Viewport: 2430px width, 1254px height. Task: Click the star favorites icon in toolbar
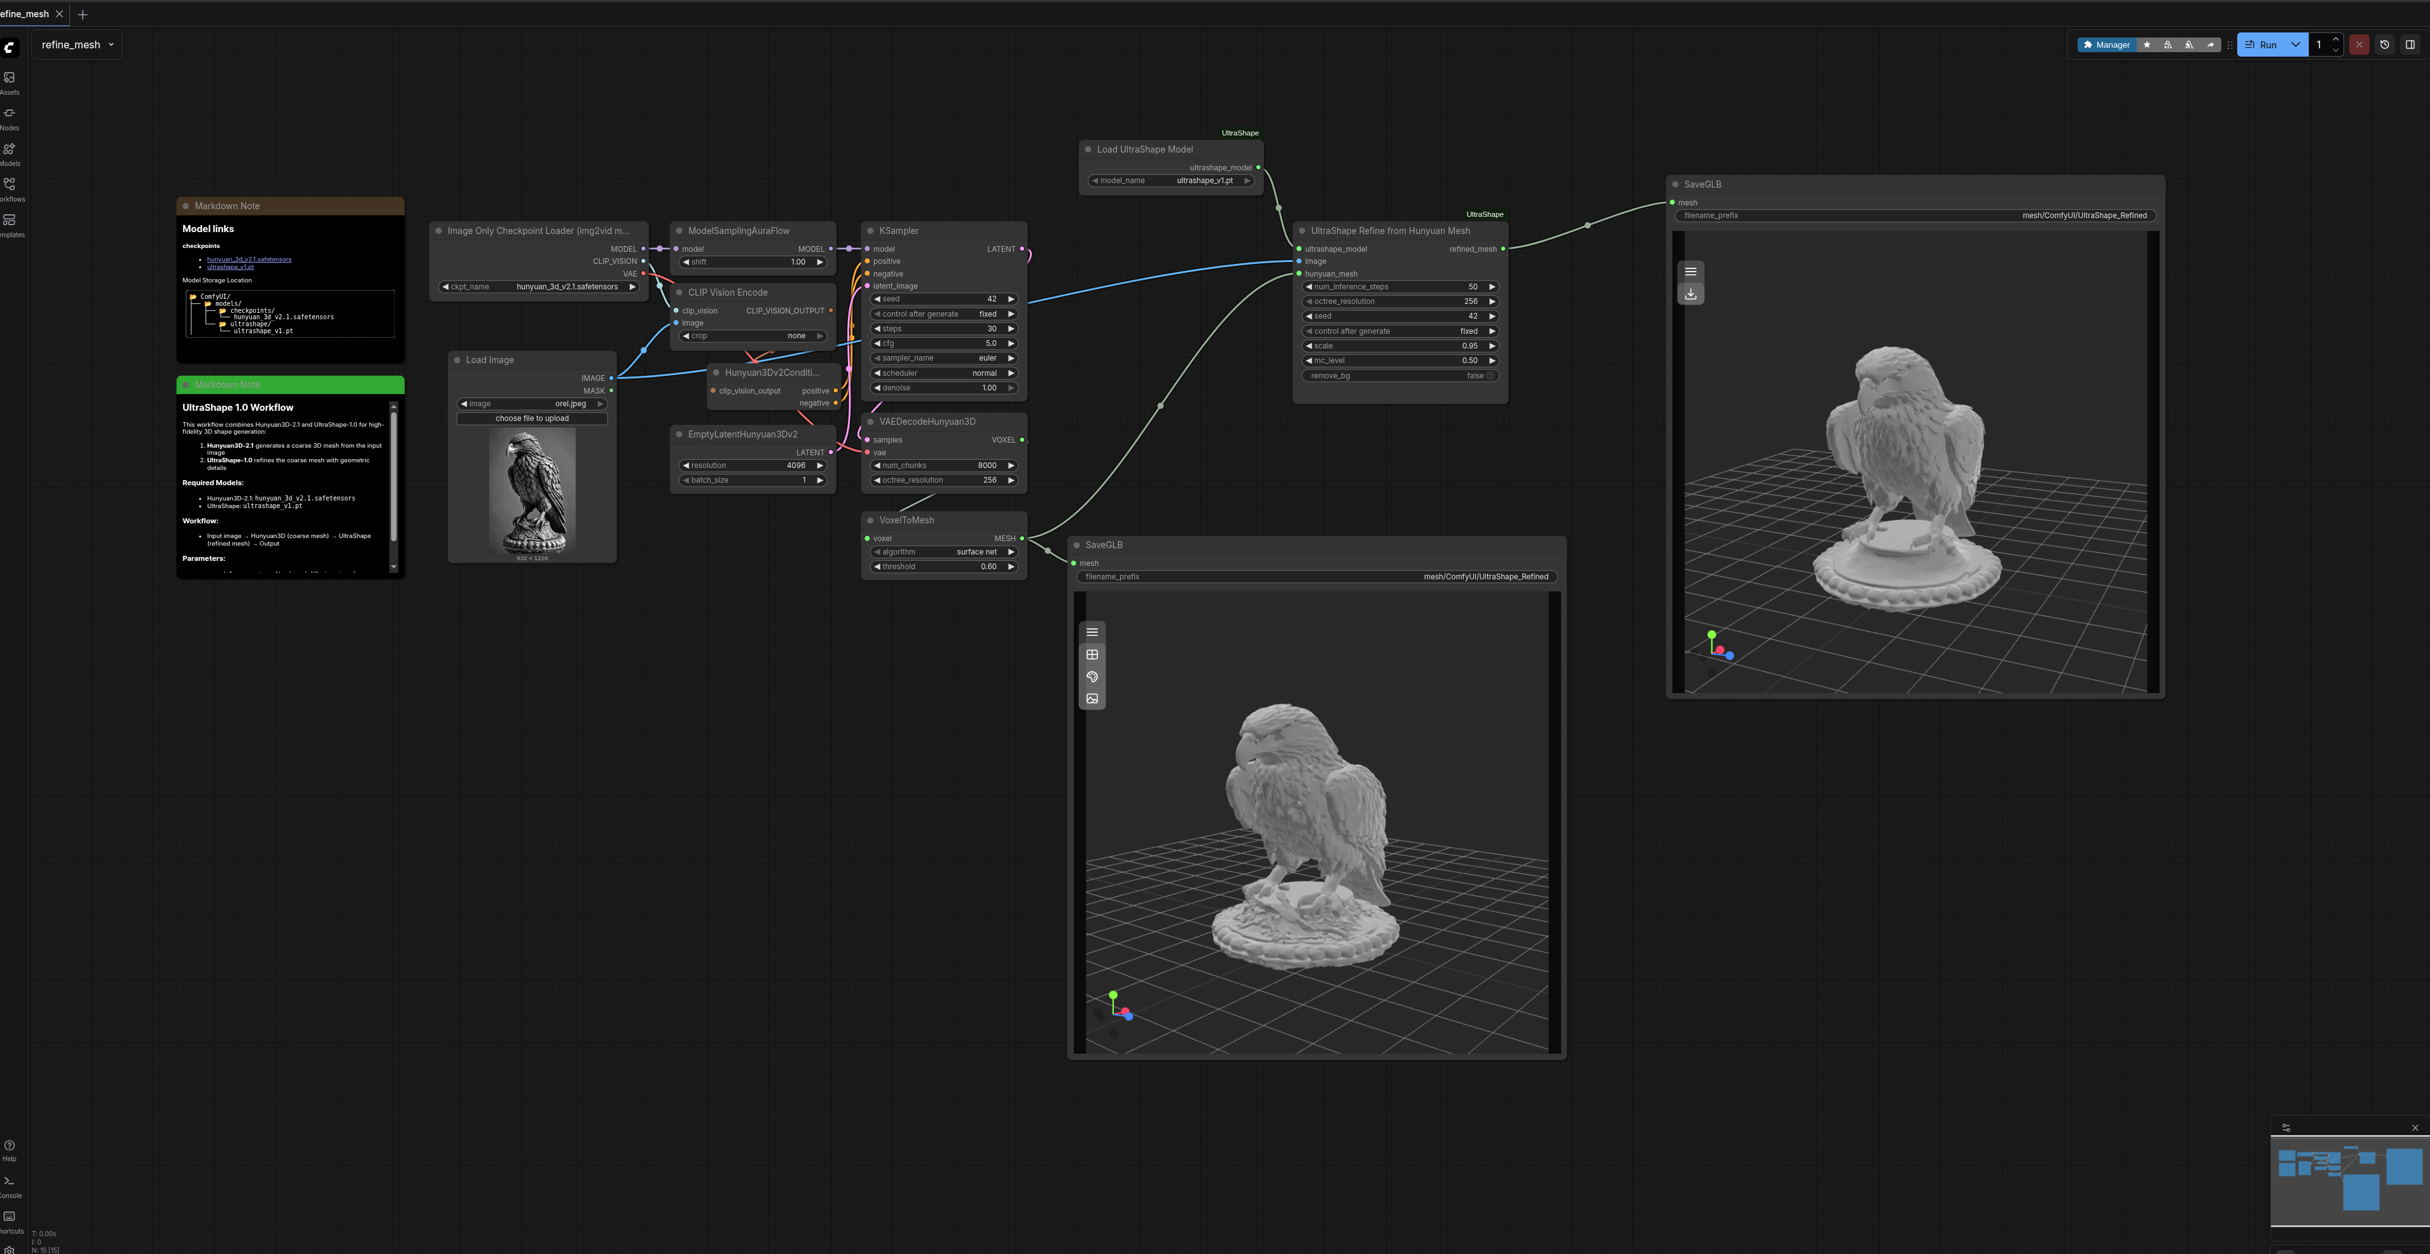tap(2147, 45)
